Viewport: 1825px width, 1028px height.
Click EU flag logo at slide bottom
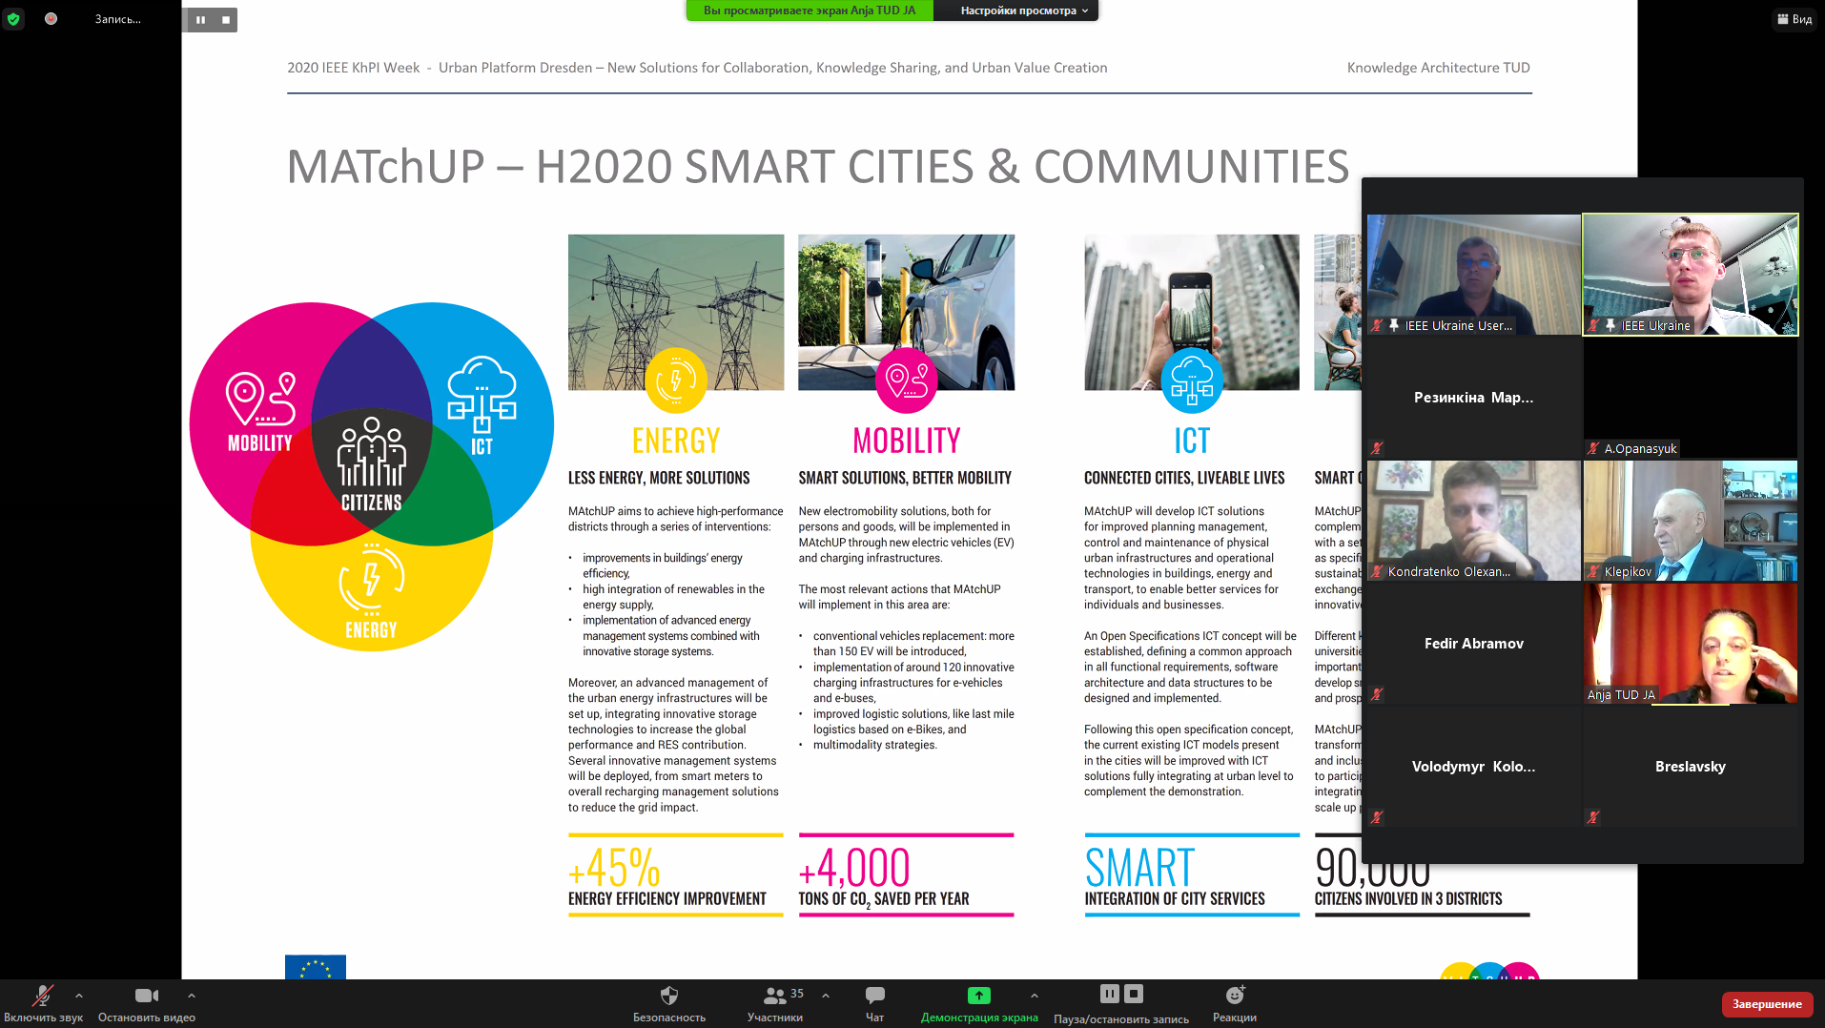coord(316,967)
